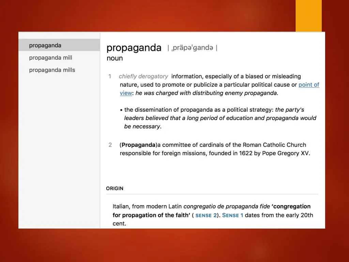Viewport: 349px width, 262px height.
Task: Click the 'ORIGIN' section heading
Action: point(115,188)
